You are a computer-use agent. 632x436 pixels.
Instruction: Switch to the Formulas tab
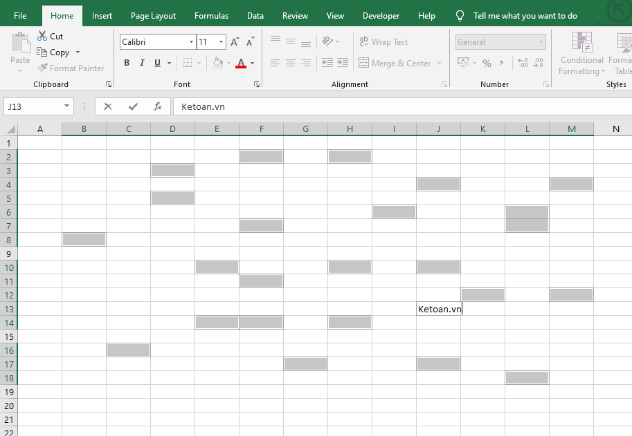coord(211,16)
